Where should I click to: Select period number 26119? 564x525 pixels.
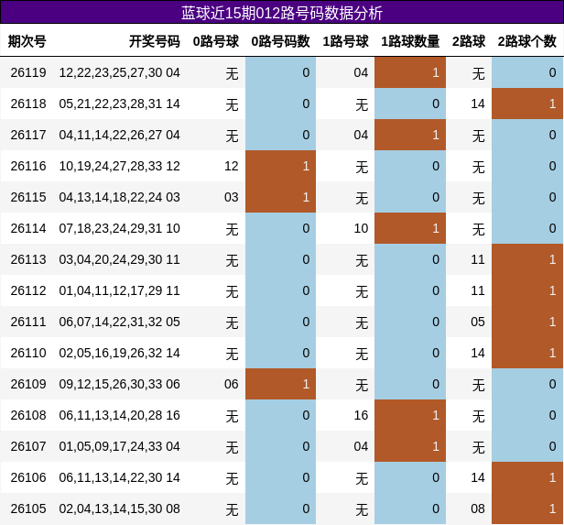click(28, 72)
